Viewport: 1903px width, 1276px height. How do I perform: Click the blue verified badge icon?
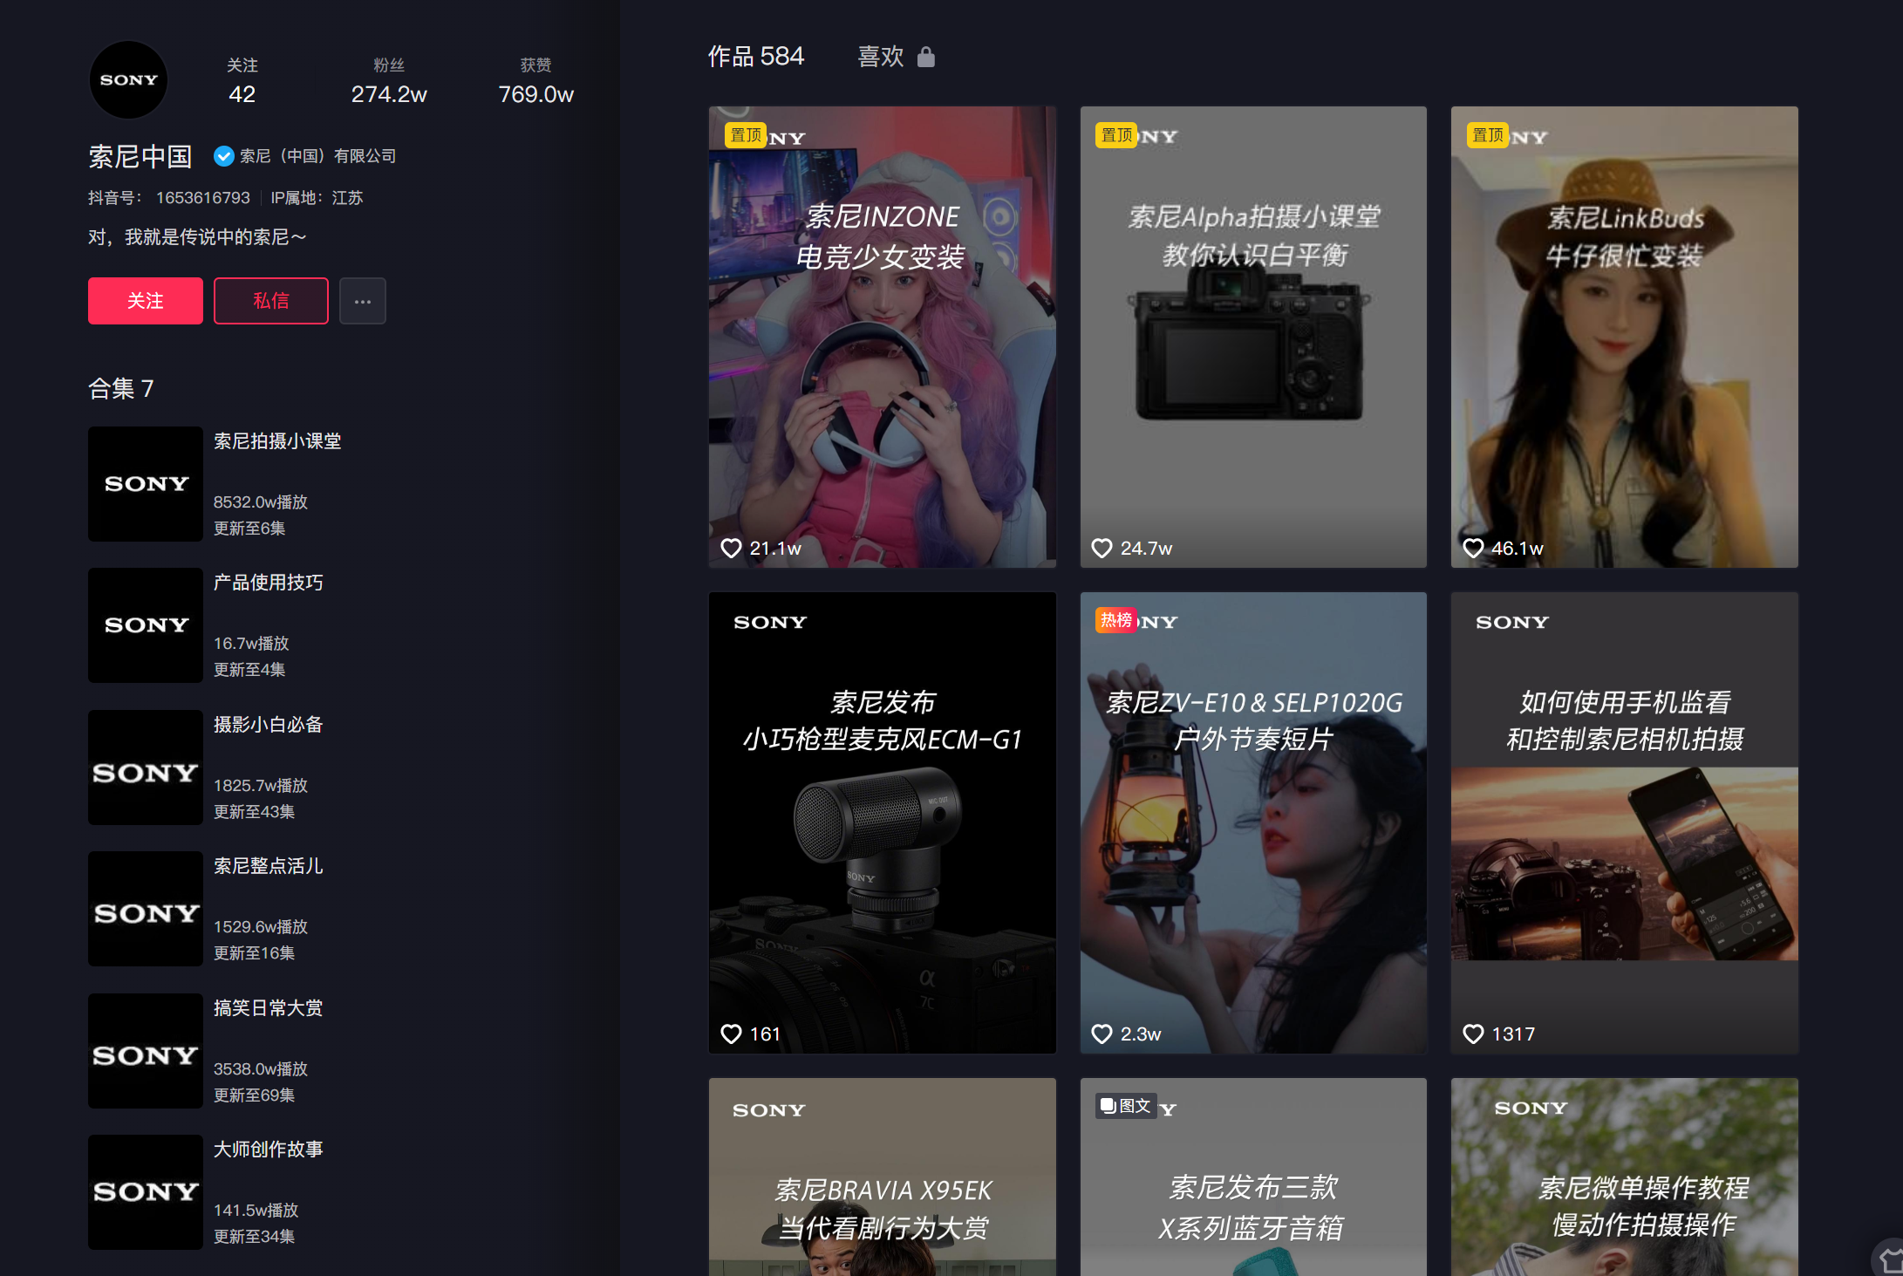[x=223, y=156]
